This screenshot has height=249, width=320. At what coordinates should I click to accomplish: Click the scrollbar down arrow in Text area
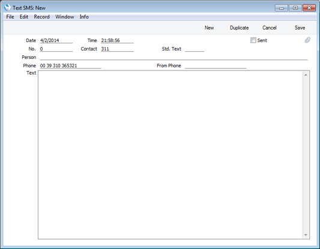point(306,235)
